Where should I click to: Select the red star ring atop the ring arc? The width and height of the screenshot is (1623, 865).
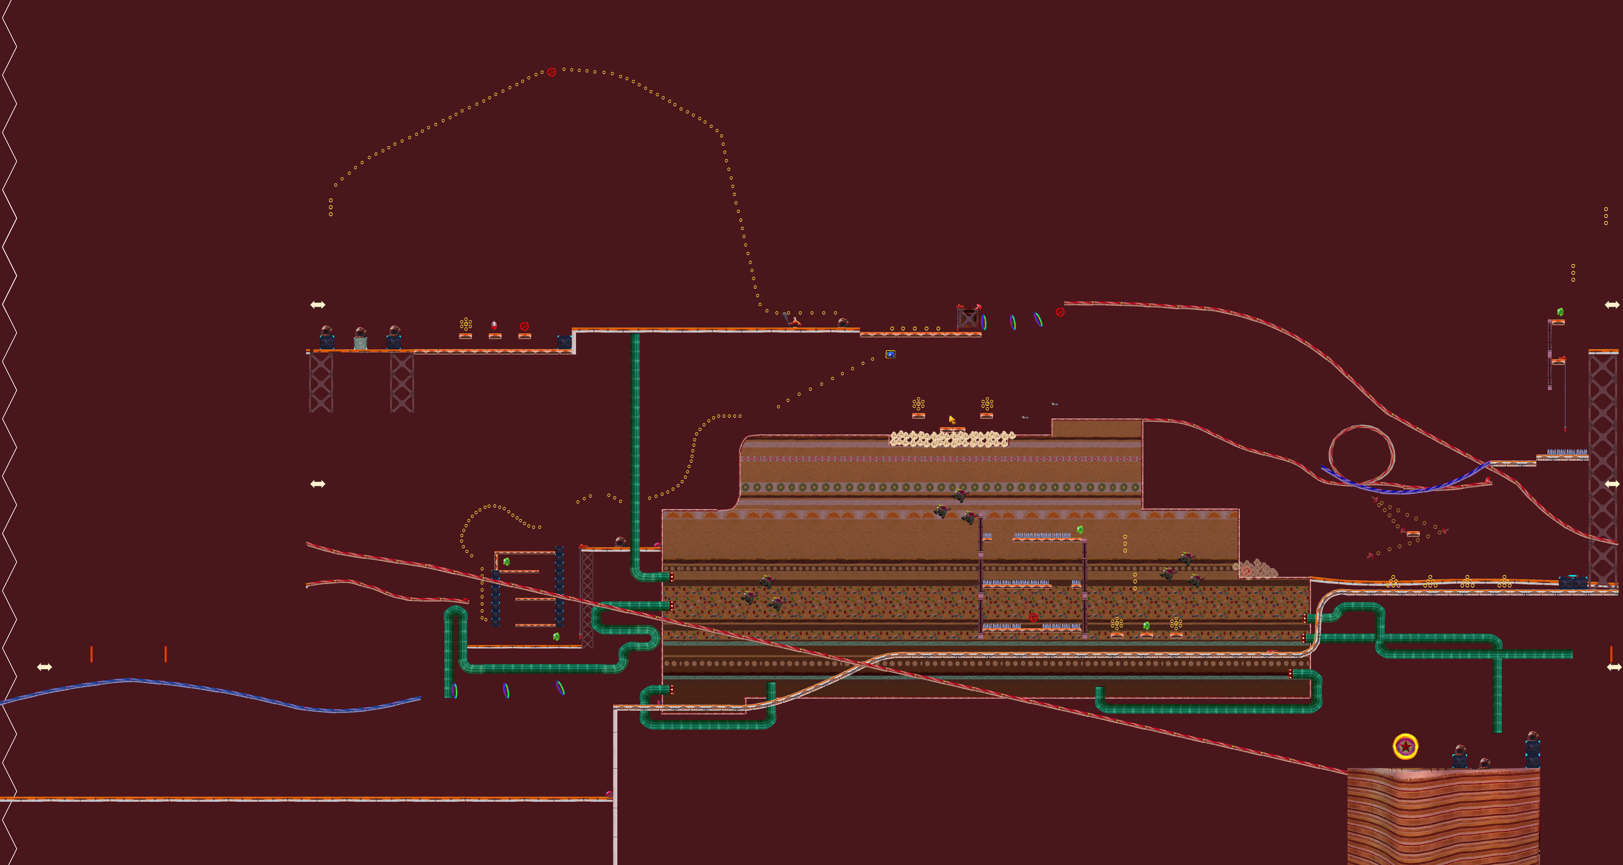point(551,73)
